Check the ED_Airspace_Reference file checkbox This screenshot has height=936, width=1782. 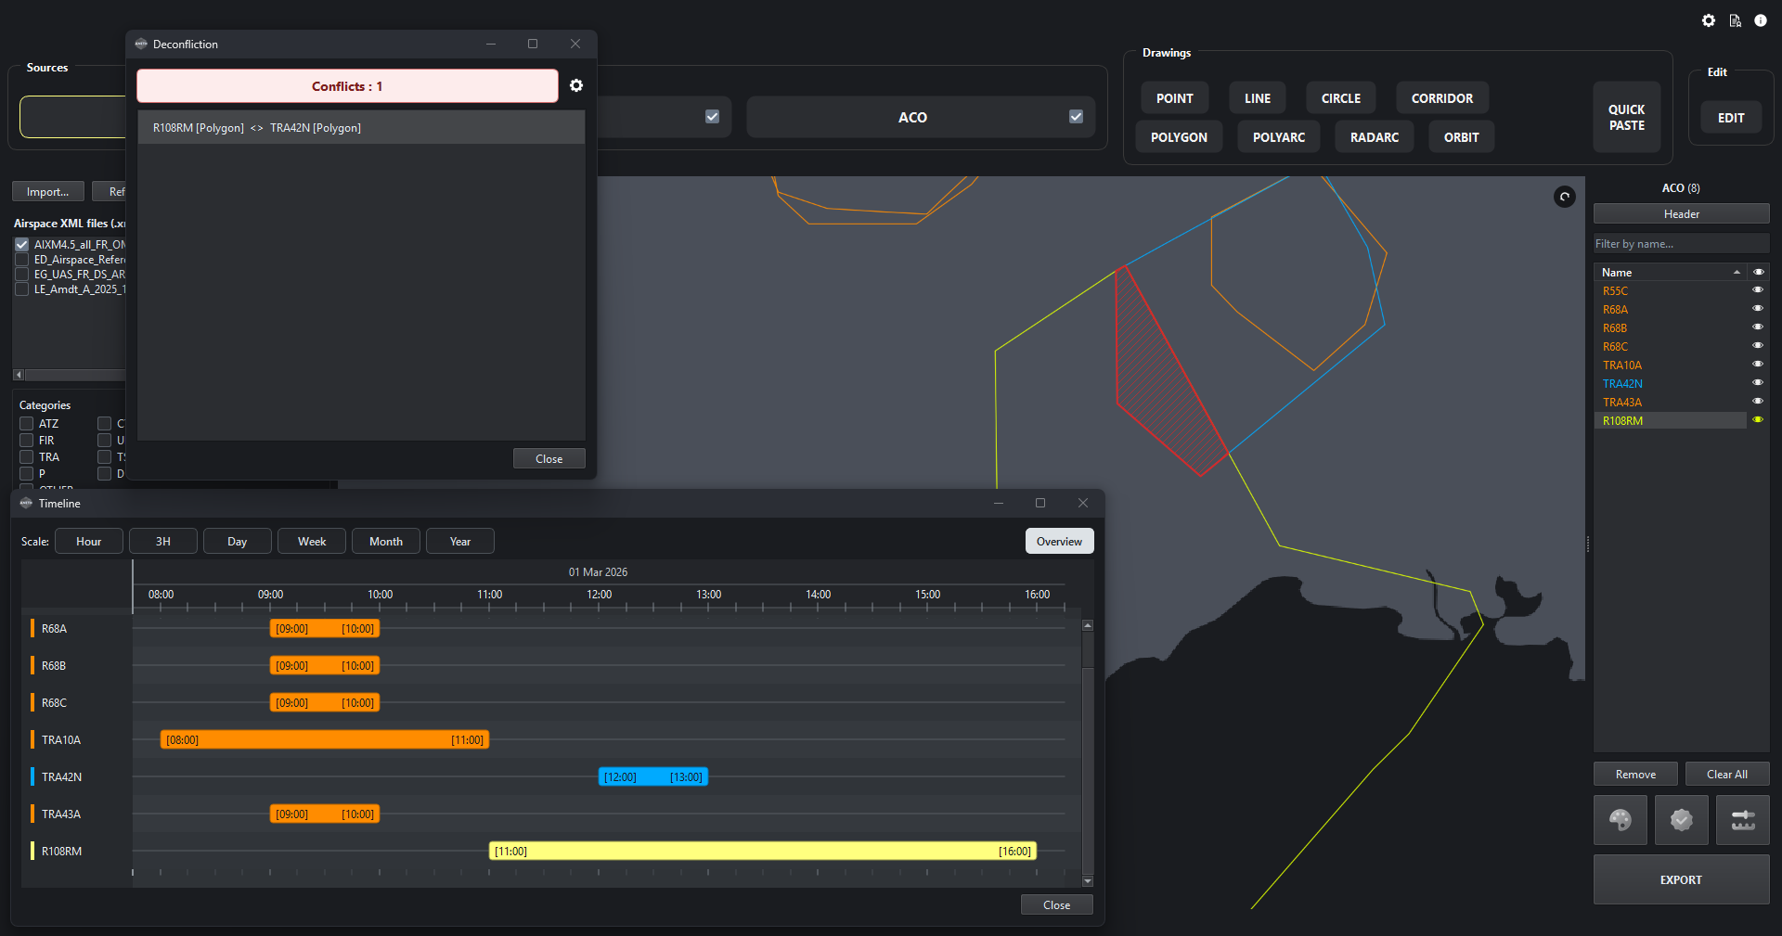pyautogui.click(x=22, y=260)
